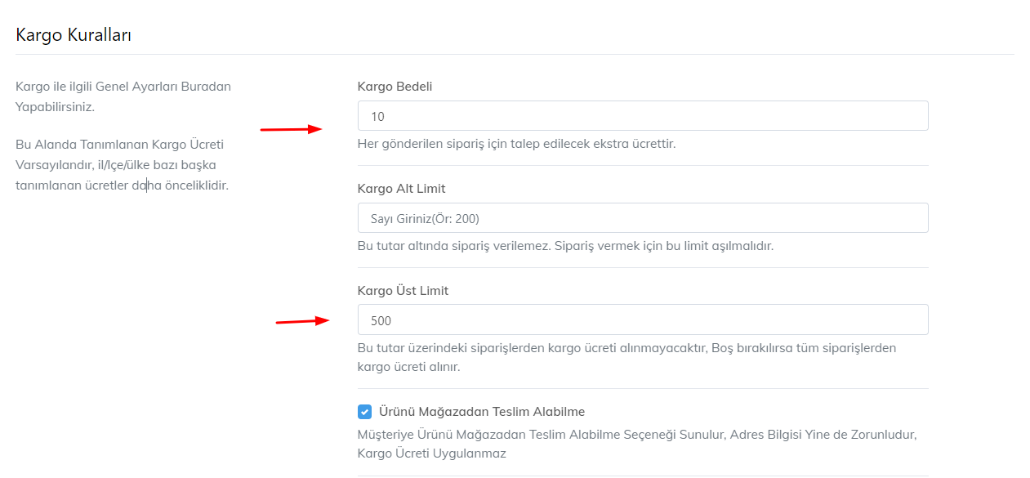This screenshot has width=1030, height=478.
Task: Select the Kargo Üst Limit input field
Action: click(x=642, y=319)
